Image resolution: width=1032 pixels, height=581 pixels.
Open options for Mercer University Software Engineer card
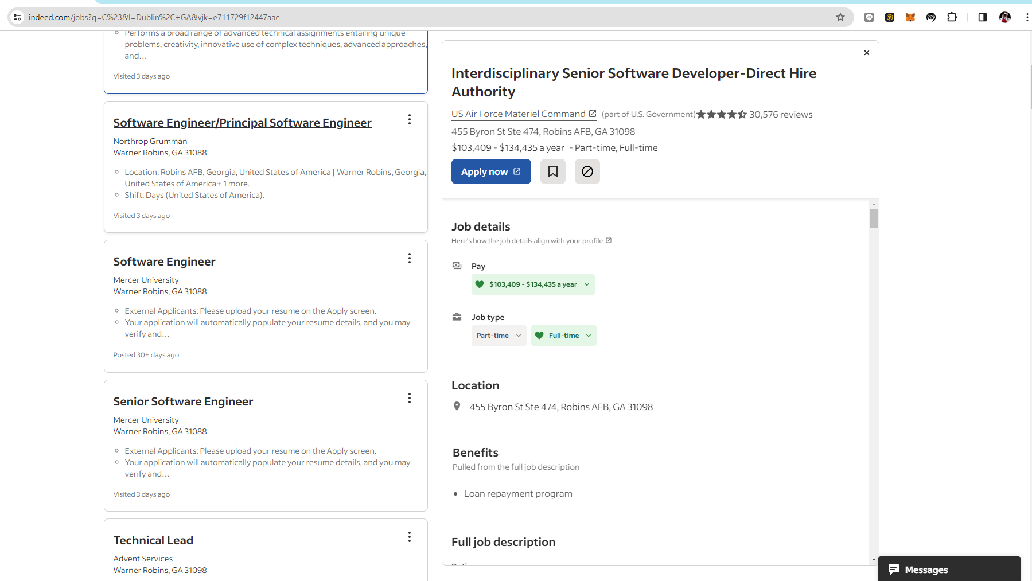point(410,258)
